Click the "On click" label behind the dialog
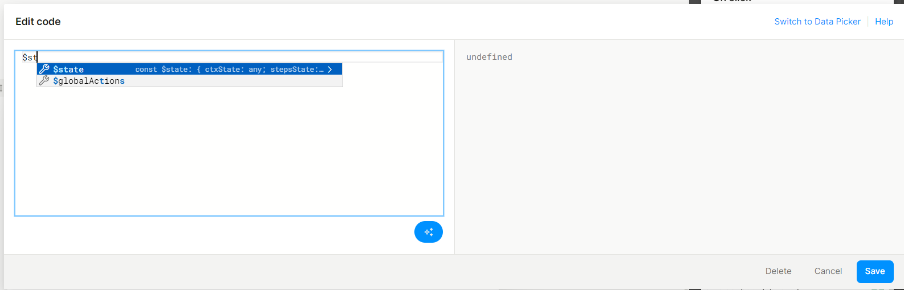 point(732,1)
